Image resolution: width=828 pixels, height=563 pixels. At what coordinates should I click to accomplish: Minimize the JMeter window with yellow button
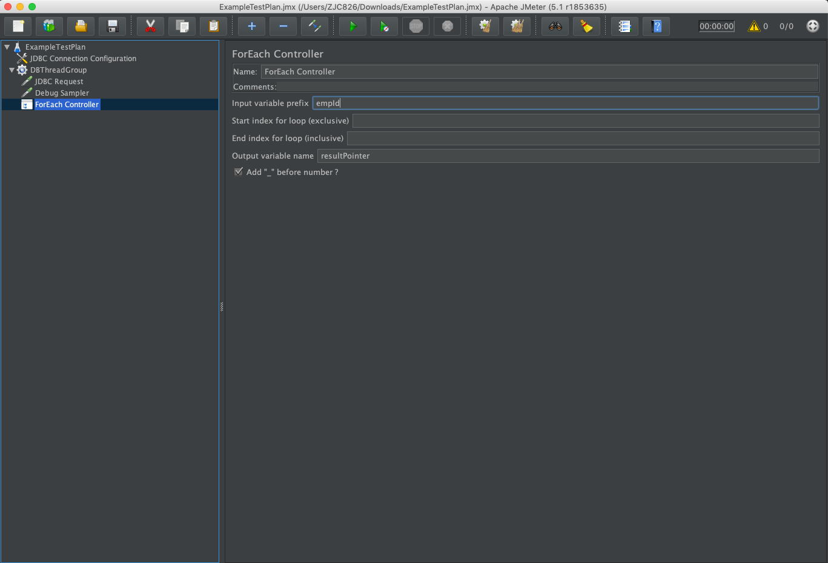click(x=20, y=7)
